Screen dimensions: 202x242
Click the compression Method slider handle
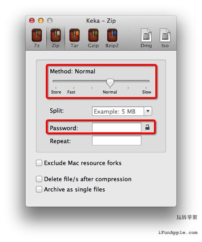coord(110,83)
